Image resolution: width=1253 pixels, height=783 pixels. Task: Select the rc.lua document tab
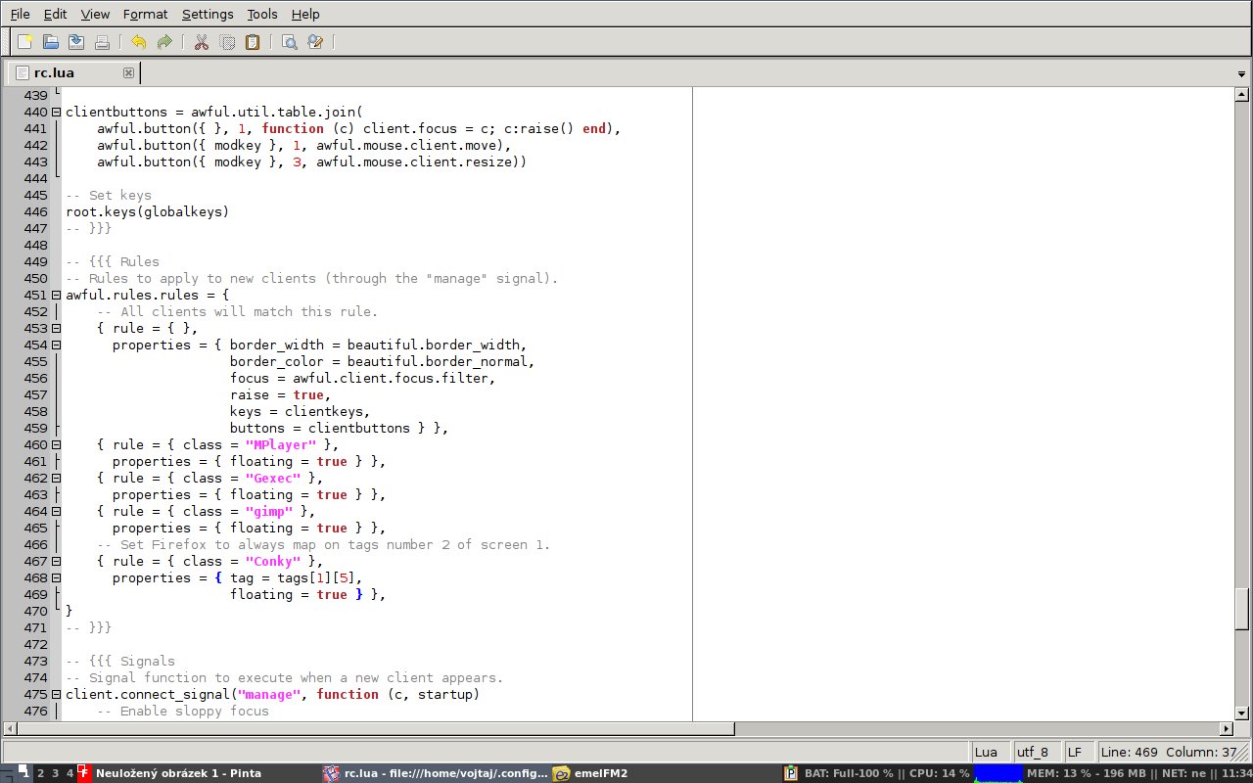point(54,72)
